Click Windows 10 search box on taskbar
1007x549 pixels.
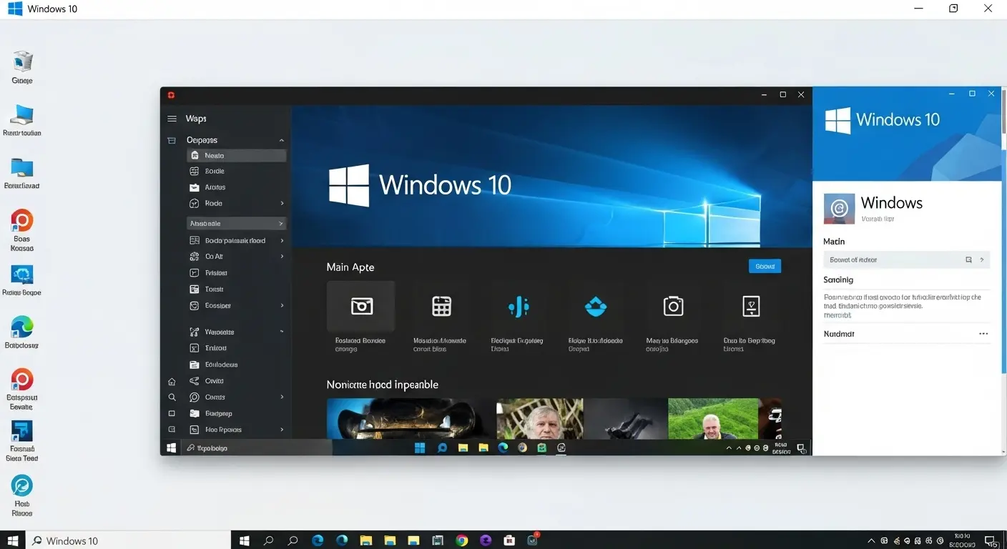click(129, 540)
